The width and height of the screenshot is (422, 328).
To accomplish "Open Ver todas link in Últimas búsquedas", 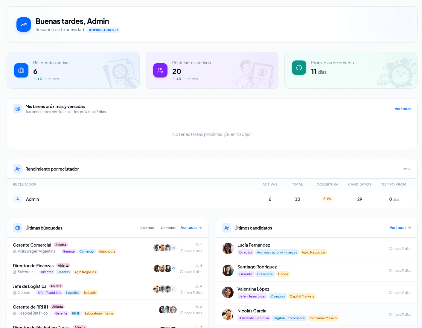I will pyautogui.click(x=191, y=228).
